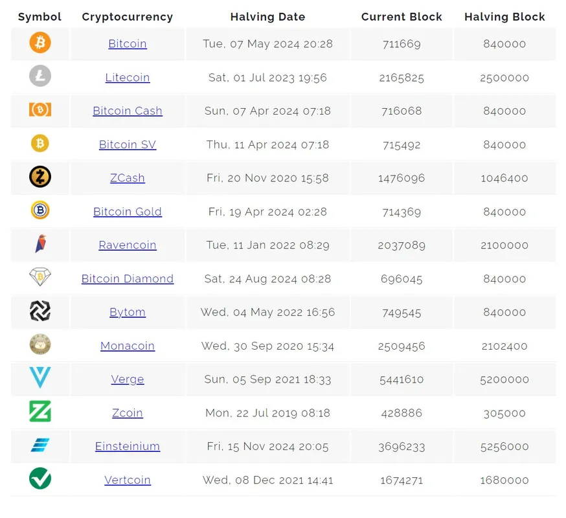Image resolution: width=566 pixels, height=518 pixels.
Task: Visit the Ravencoin link
Action: 128,245
